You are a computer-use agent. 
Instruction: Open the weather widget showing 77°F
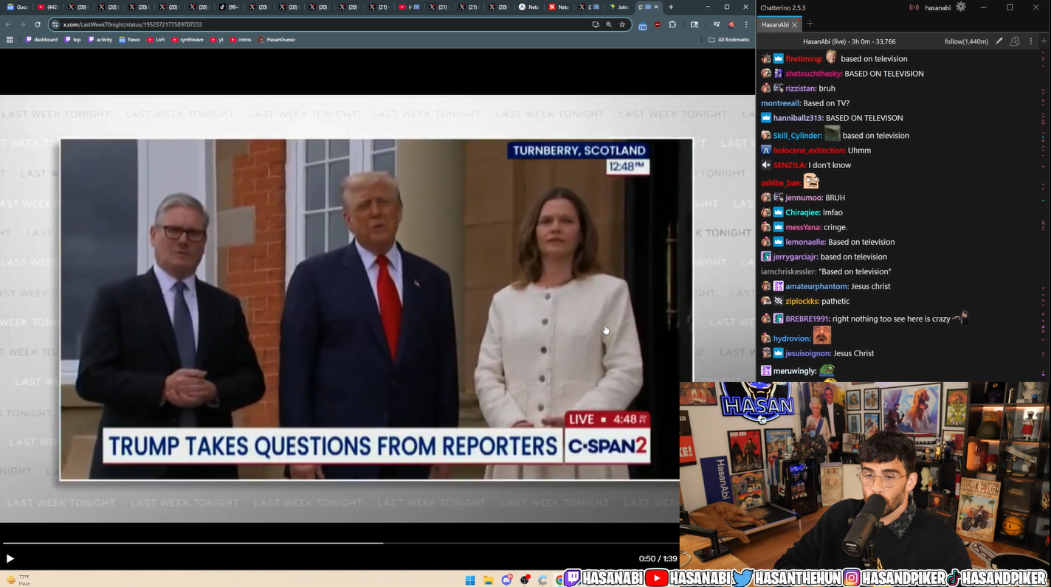[x=19, y=580]
